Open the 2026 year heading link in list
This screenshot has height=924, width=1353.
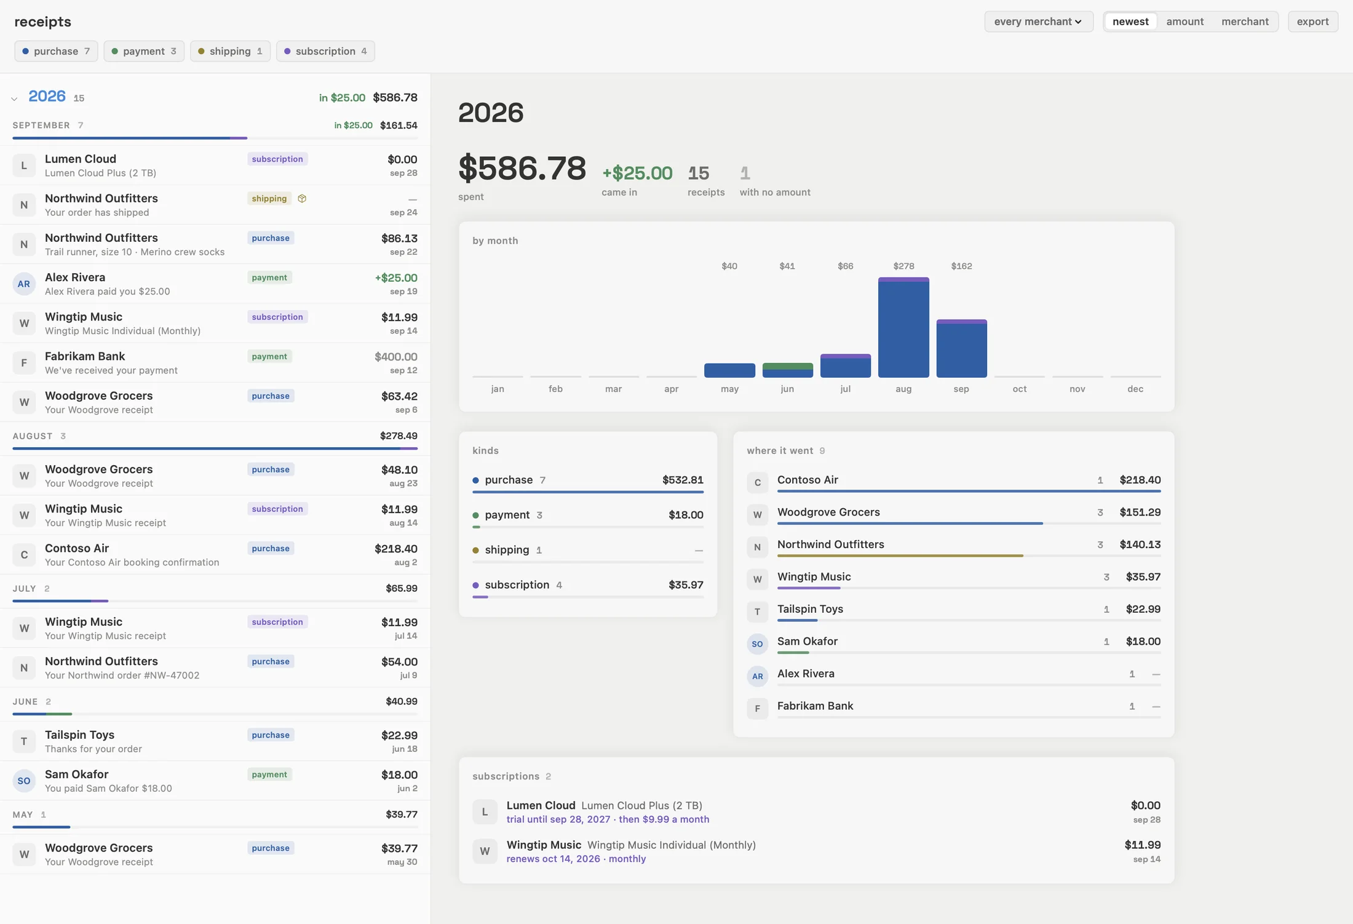pos(47,97)
